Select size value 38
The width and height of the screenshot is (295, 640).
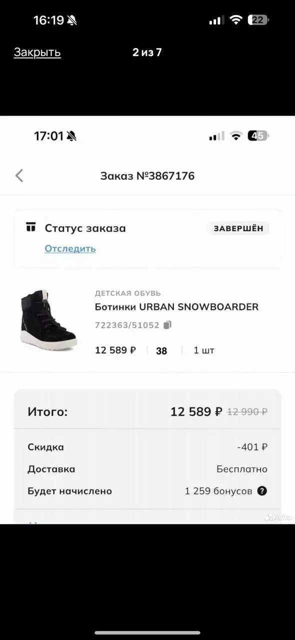tap(161, 351)
